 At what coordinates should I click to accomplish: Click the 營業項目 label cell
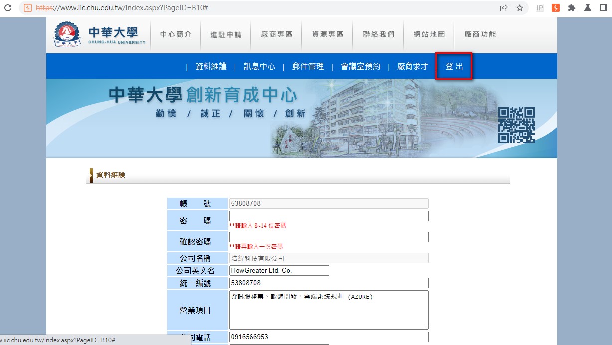pyautogui.click(x=198, y=310)
